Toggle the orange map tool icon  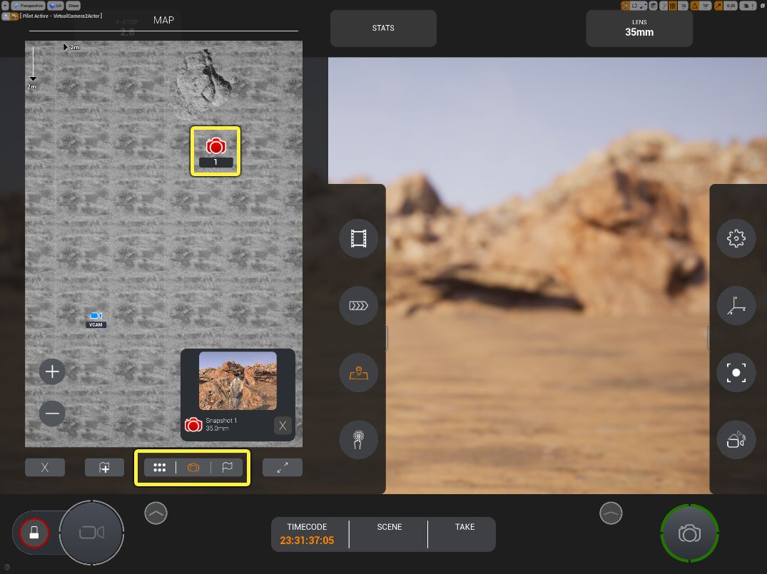(x=359, y=372)
